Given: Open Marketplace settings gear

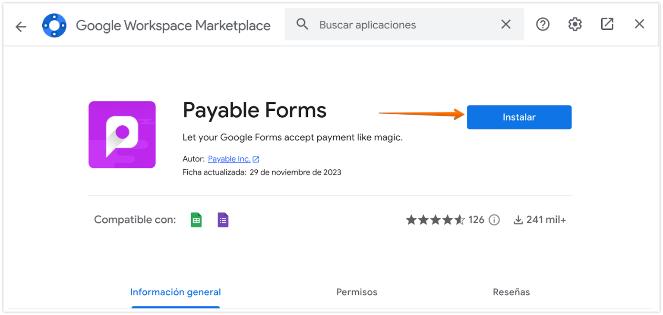Looking at the screenshot, I should [x=575, y=24].
